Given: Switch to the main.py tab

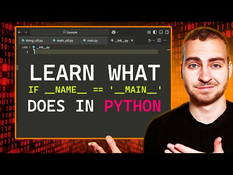Looking at the screenshot, I should (x=94, y=40).
